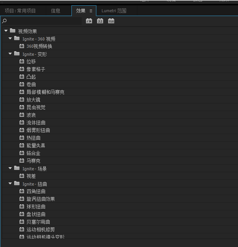
Task: Select the 波浪 effect icon
Action: (x=22, y=115)
